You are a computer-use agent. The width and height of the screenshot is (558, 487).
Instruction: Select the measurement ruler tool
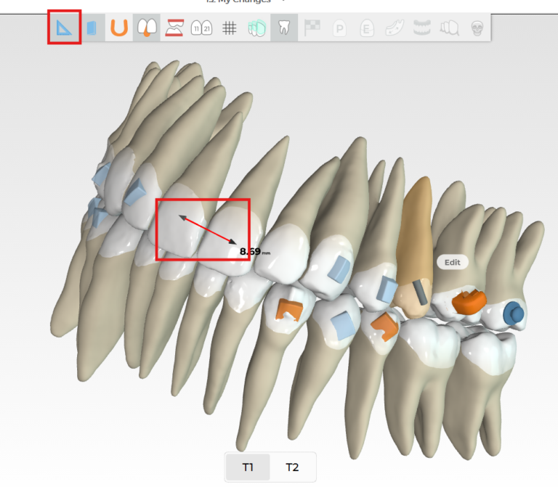pyautogui.click(x=64, y=28)
